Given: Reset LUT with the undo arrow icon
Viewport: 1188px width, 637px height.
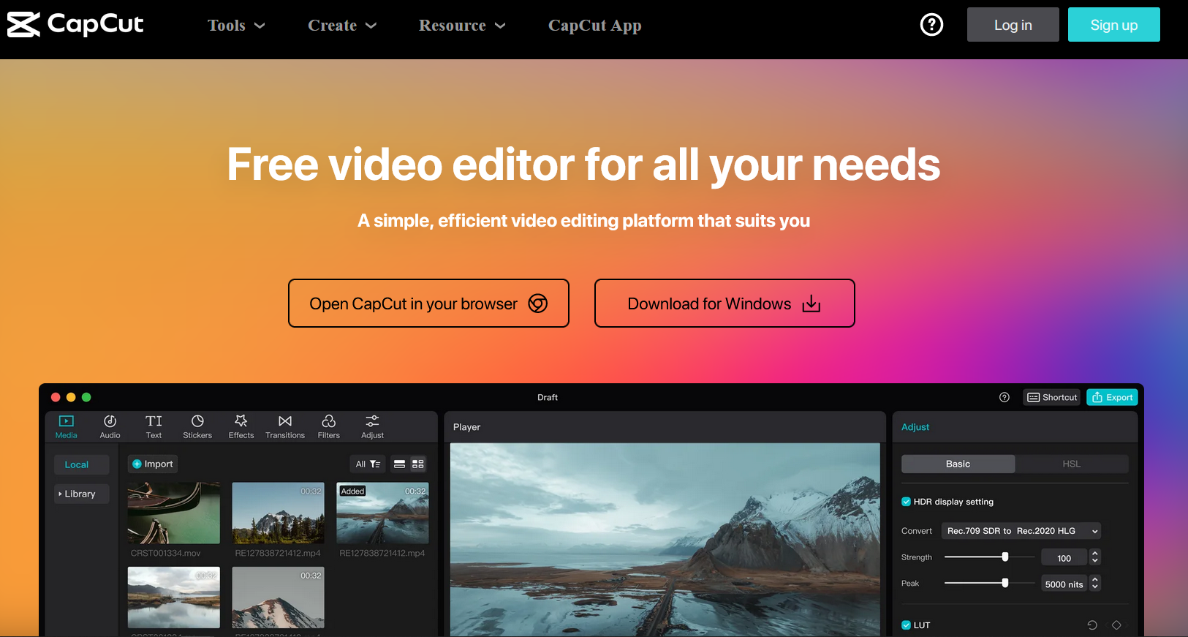Looking at the screenshot, I should coord(1092,625).
